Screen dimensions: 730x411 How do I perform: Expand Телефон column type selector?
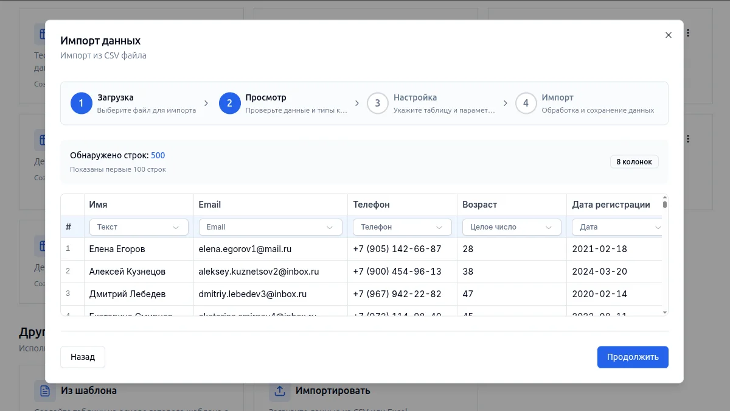click(x=402, y=227)
